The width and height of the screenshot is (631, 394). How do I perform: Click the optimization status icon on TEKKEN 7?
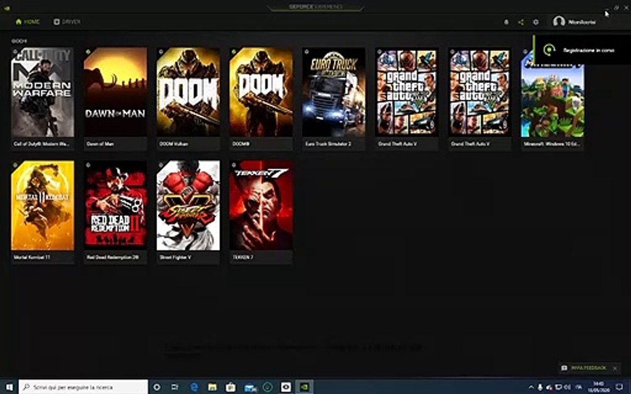[233, 165]
